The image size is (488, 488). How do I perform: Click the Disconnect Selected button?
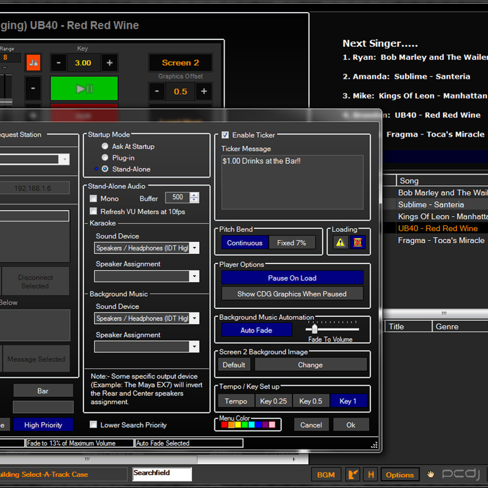(x=35, y=281)
